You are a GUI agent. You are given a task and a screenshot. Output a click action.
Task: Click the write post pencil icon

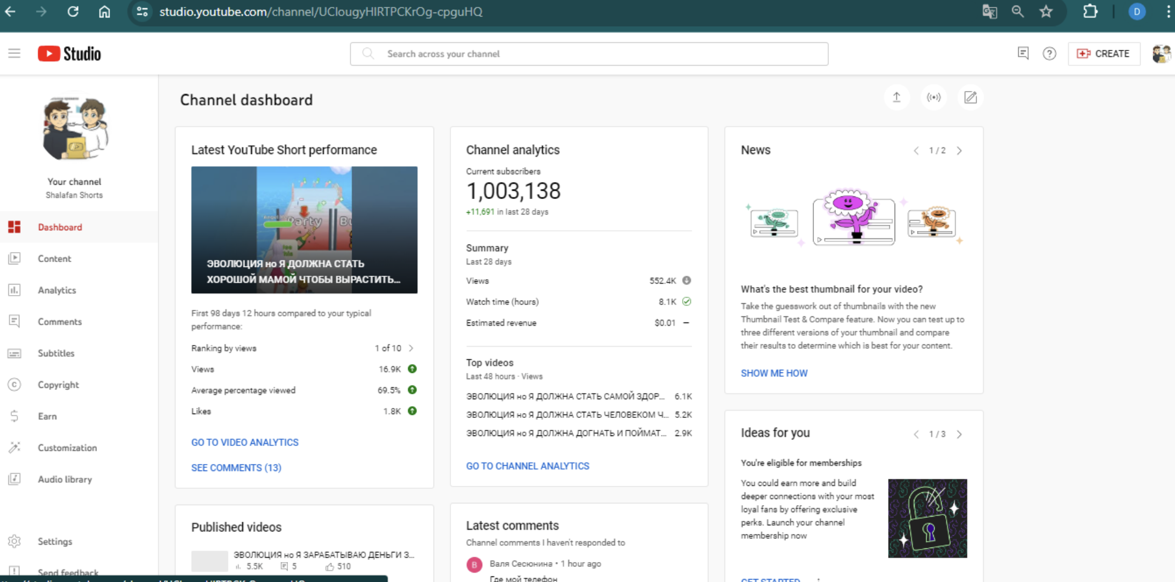pyautogui.click(x=970, y=97)
